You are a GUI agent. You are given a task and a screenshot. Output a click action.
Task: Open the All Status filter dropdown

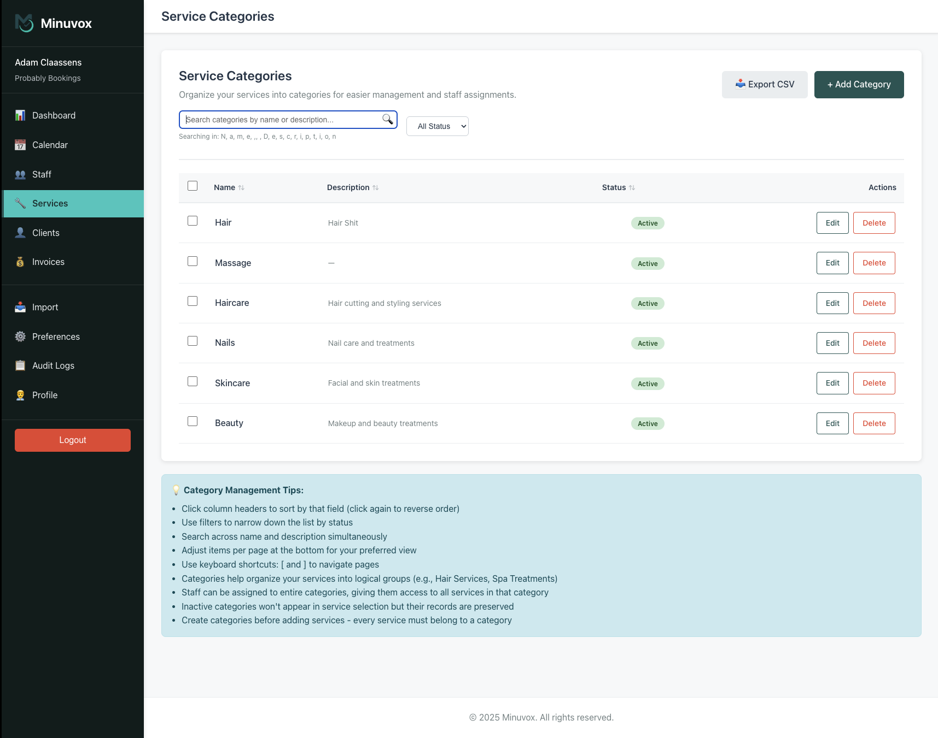coord(437,126)
